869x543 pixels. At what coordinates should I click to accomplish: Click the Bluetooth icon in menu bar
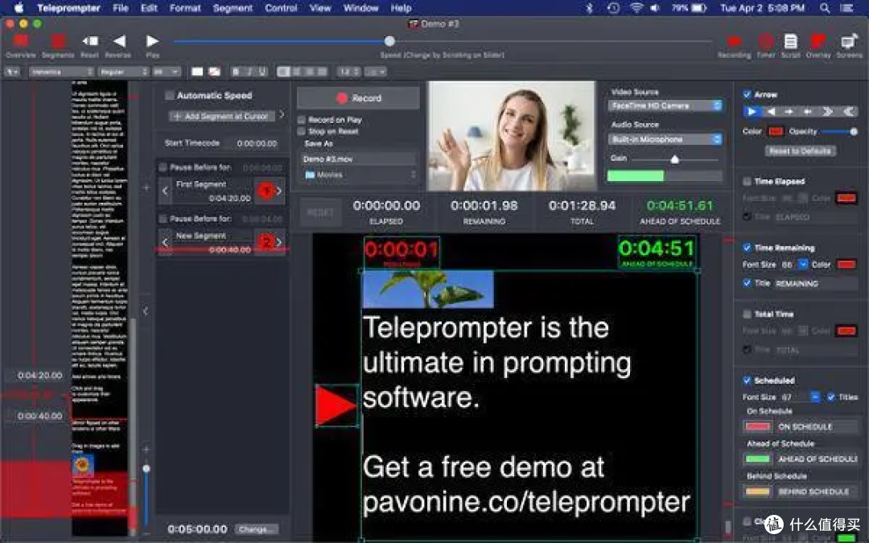tap(590, 8)
